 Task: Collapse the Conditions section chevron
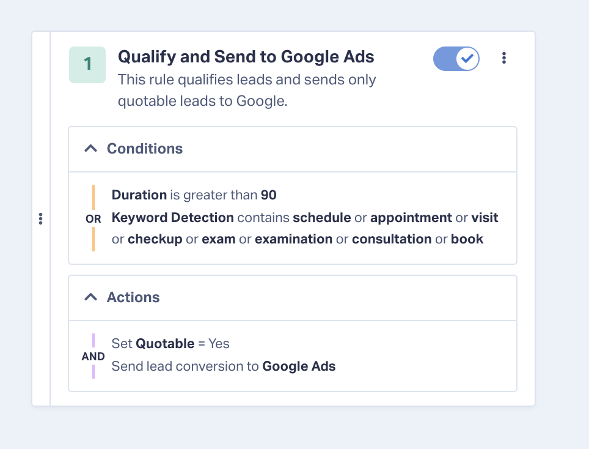pos(90,149)
